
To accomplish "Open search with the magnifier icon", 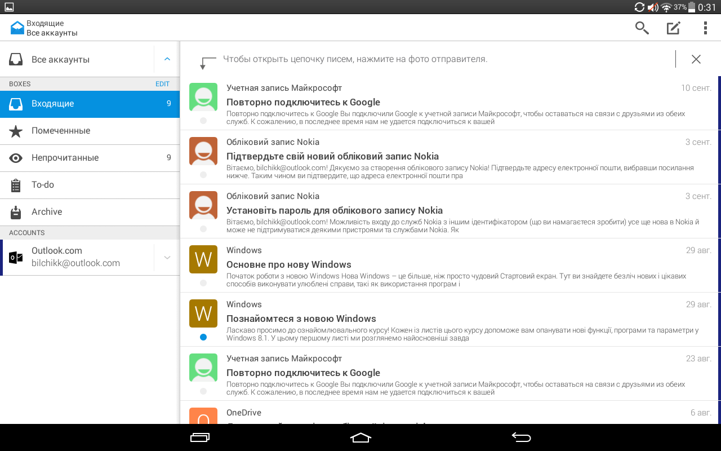I will click(642, 28).
